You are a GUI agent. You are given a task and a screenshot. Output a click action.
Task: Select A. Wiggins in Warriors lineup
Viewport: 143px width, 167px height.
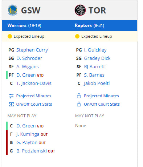click(28, 67)
